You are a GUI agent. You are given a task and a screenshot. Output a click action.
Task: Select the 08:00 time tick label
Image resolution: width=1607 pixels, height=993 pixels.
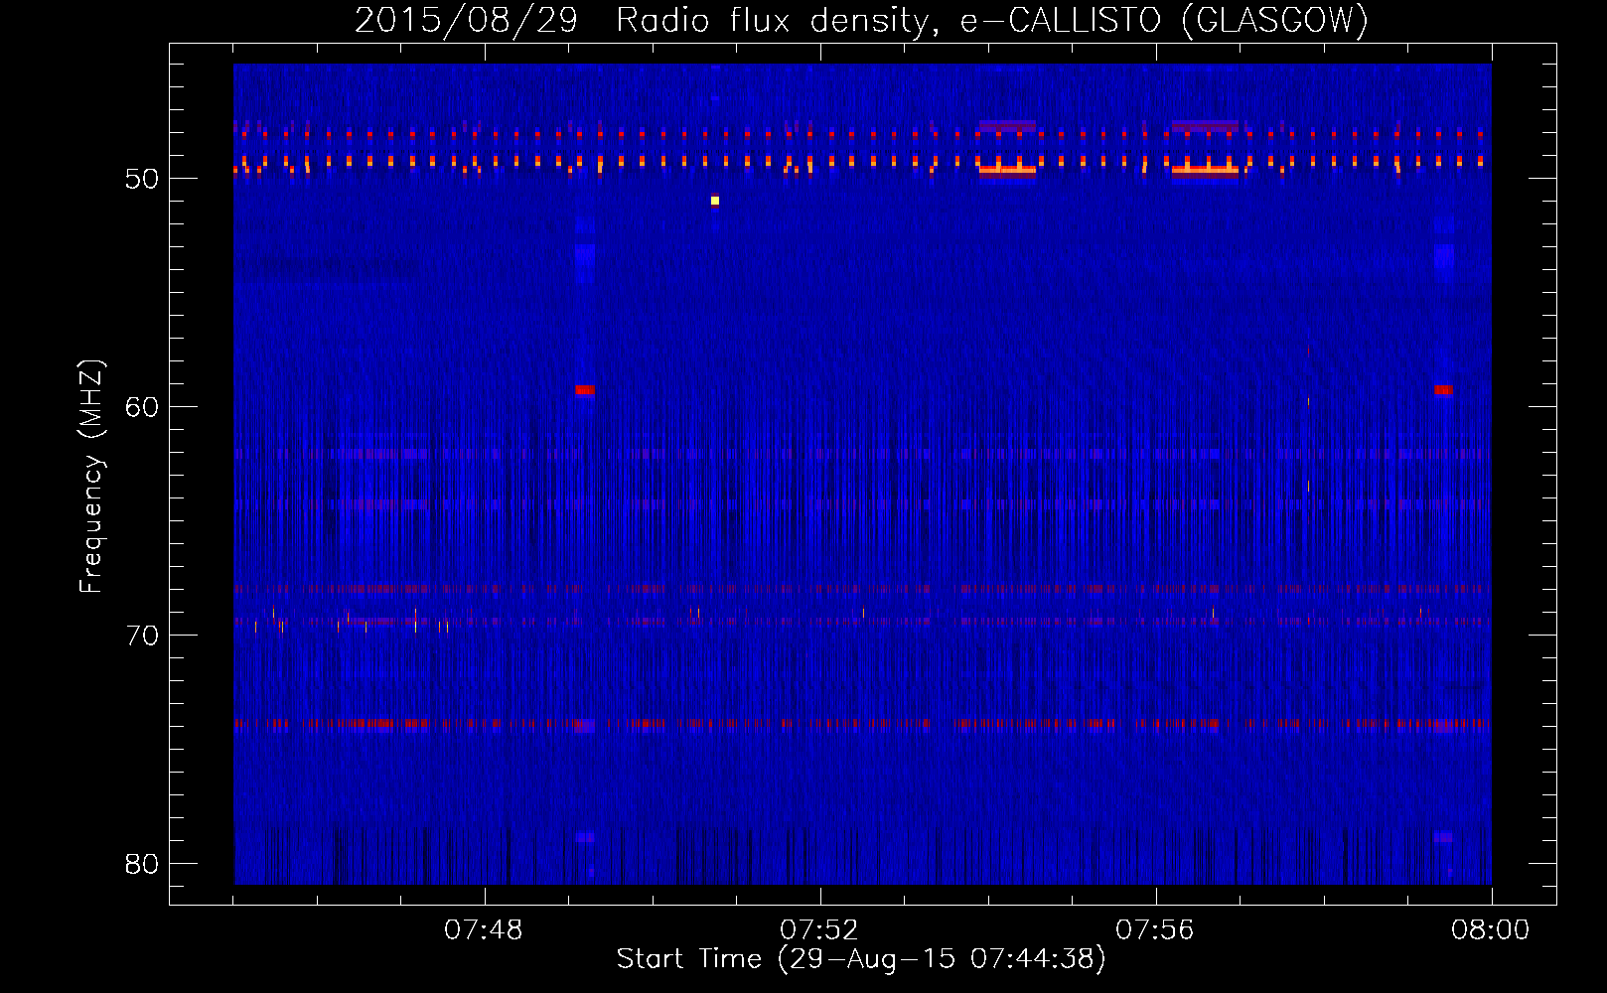point(1491,930)
